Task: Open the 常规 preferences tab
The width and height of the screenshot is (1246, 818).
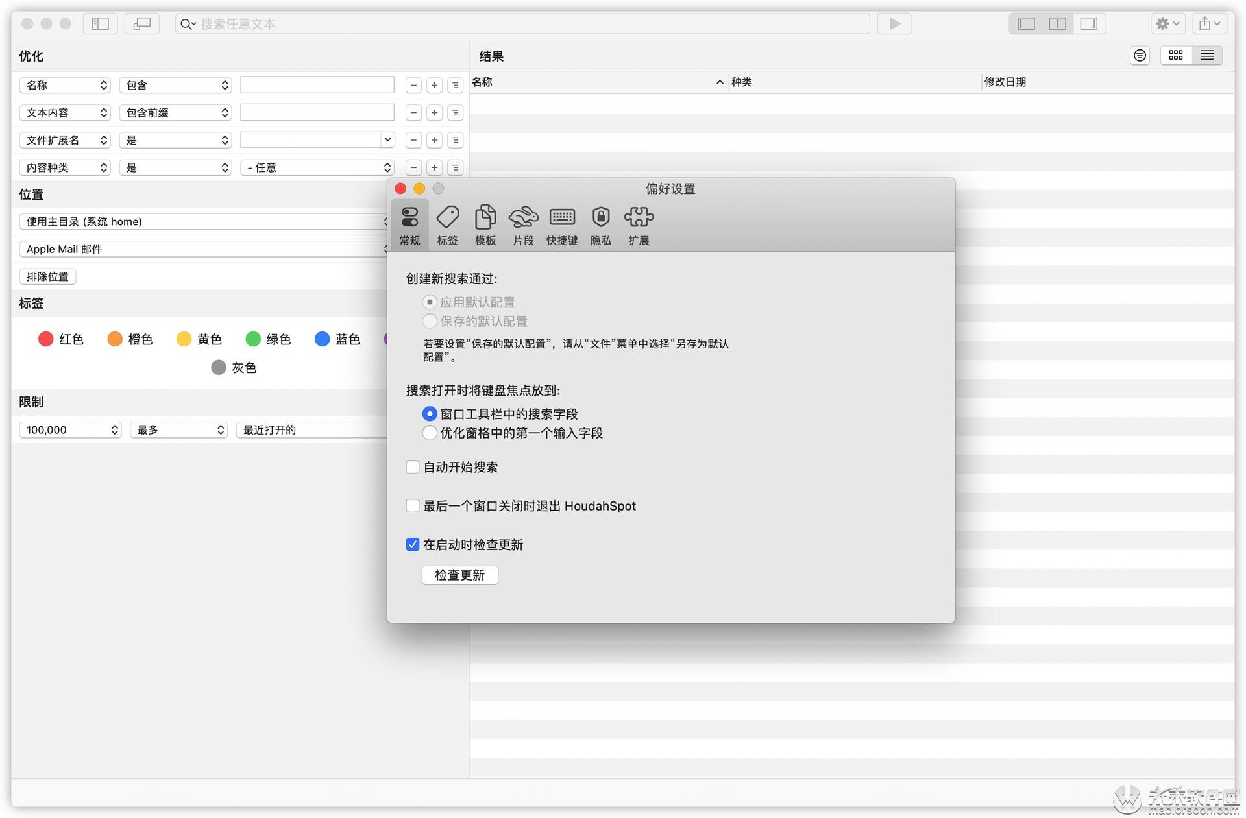Action: coord(409,225)
